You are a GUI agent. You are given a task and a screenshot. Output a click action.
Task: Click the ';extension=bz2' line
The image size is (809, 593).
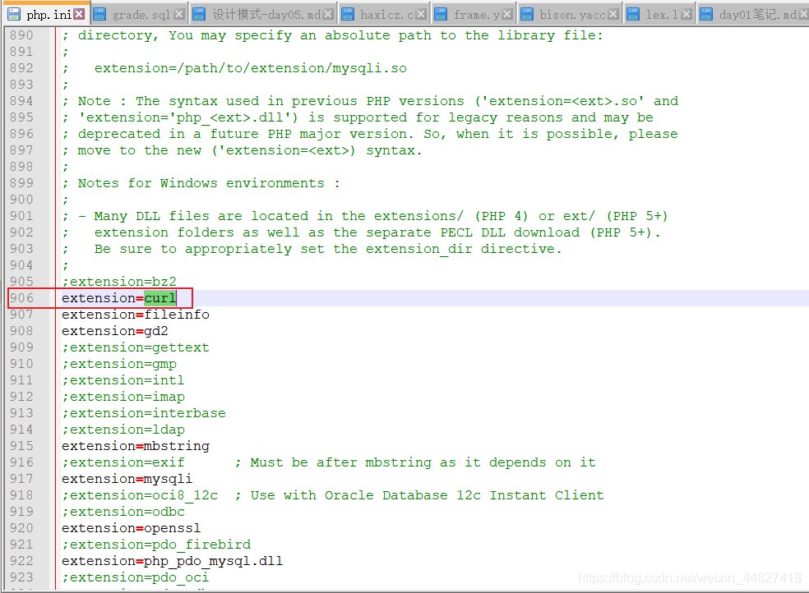point(119,282)
